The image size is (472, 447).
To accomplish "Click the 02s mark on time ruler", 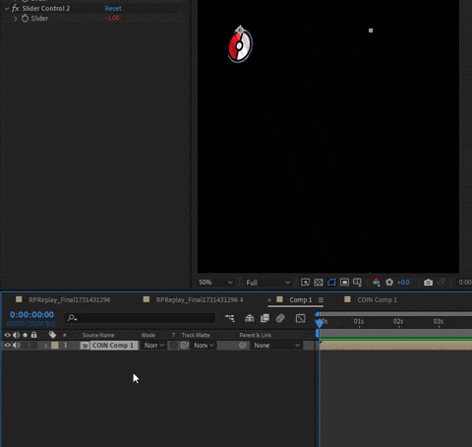I will [x=398, y=322].
